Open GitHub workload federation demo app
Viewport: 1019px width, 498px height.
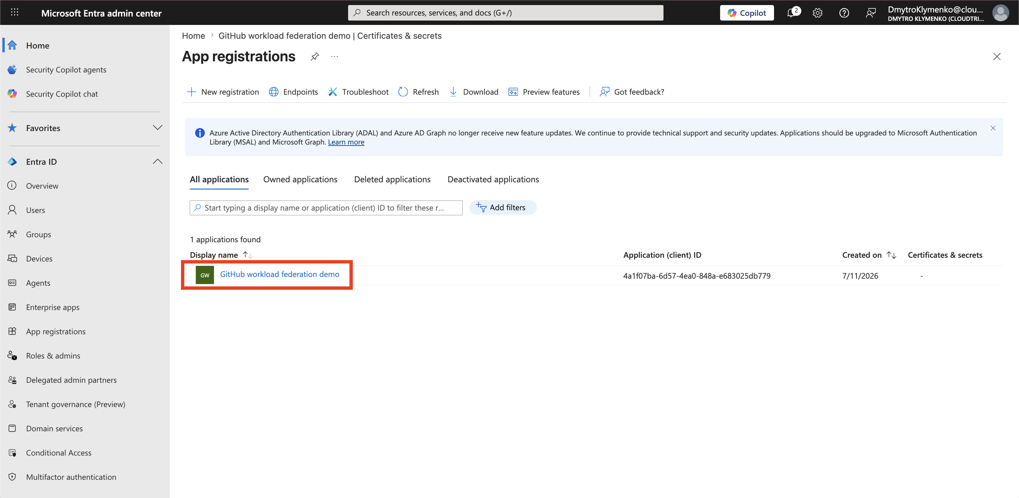pos(279,274)
